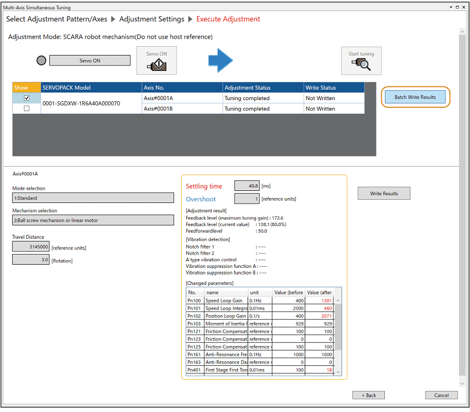Go to the Adjustment Settings step
470x412 pixels.
[152, 19]
